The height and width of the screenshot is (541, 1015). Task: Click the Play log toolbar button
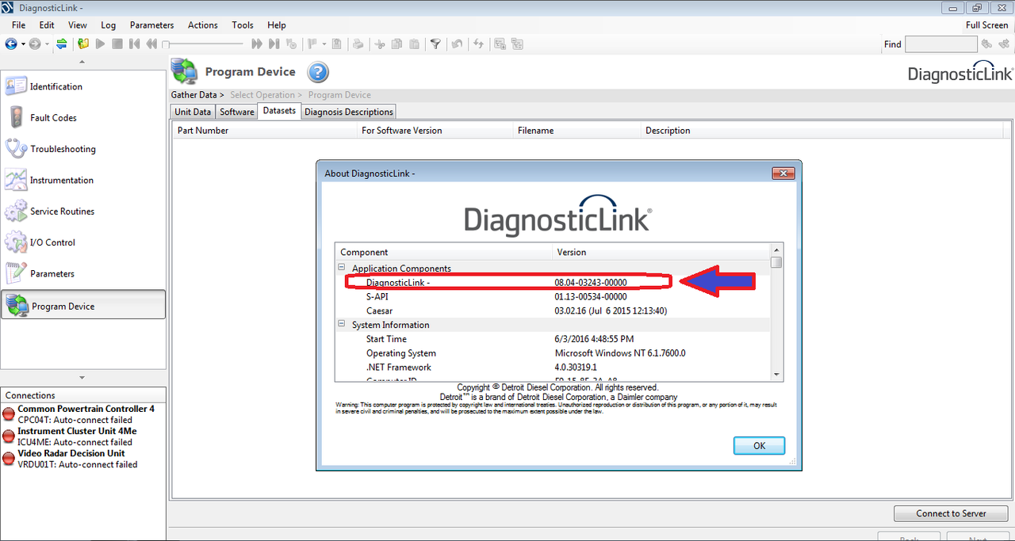click(x=100, y=44)
